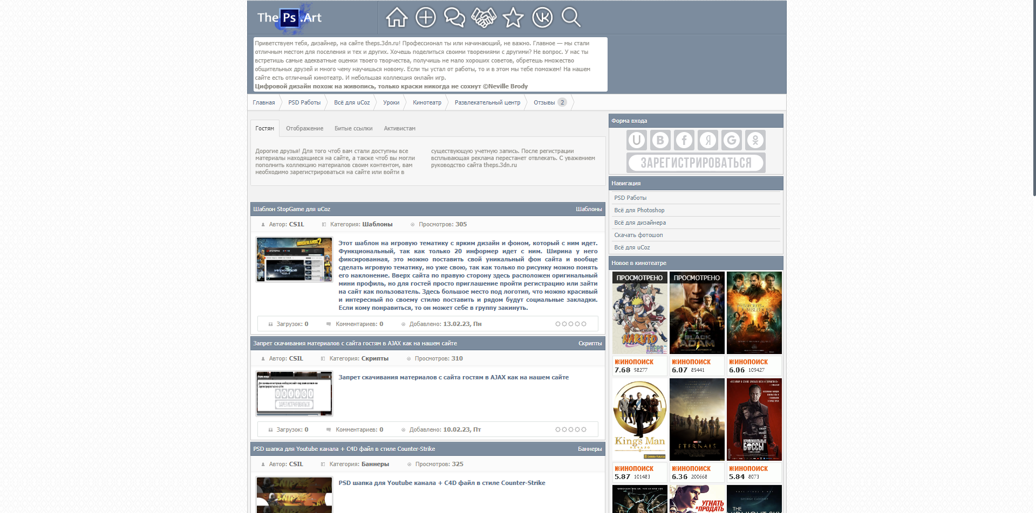
Task: Log in with the Yandex icon
Action: pyautogui.click(x=708, y=141)
